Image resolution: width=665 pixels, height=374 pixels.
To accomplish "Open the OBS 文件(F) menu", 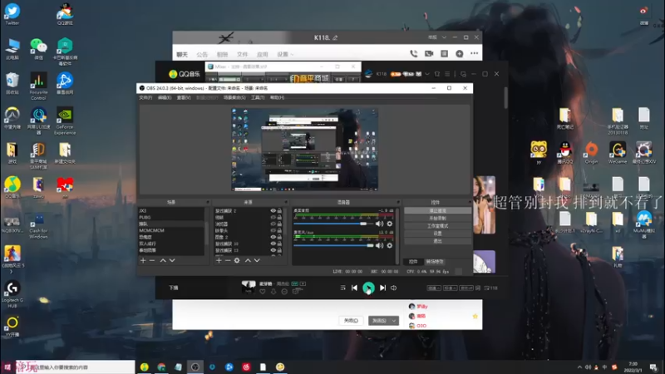I will (145, 97).
